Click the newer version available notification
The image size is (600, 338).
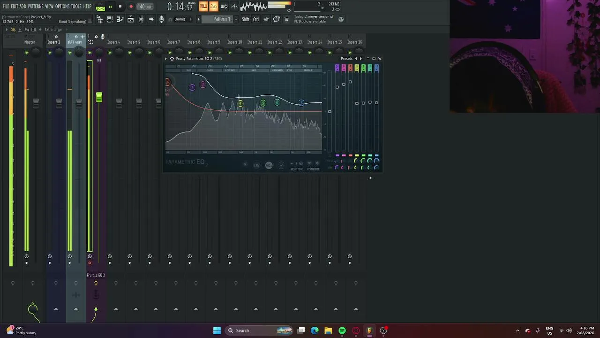tap(314, 19)
